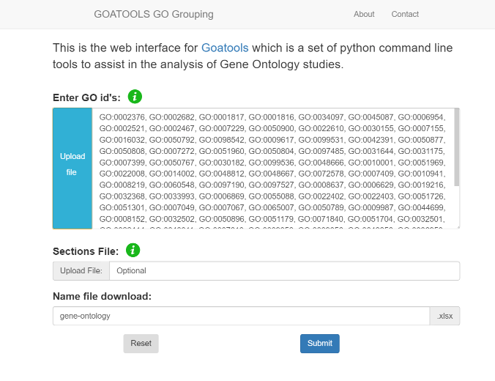Click the GO:0008152 entry text

pos(122,219)
